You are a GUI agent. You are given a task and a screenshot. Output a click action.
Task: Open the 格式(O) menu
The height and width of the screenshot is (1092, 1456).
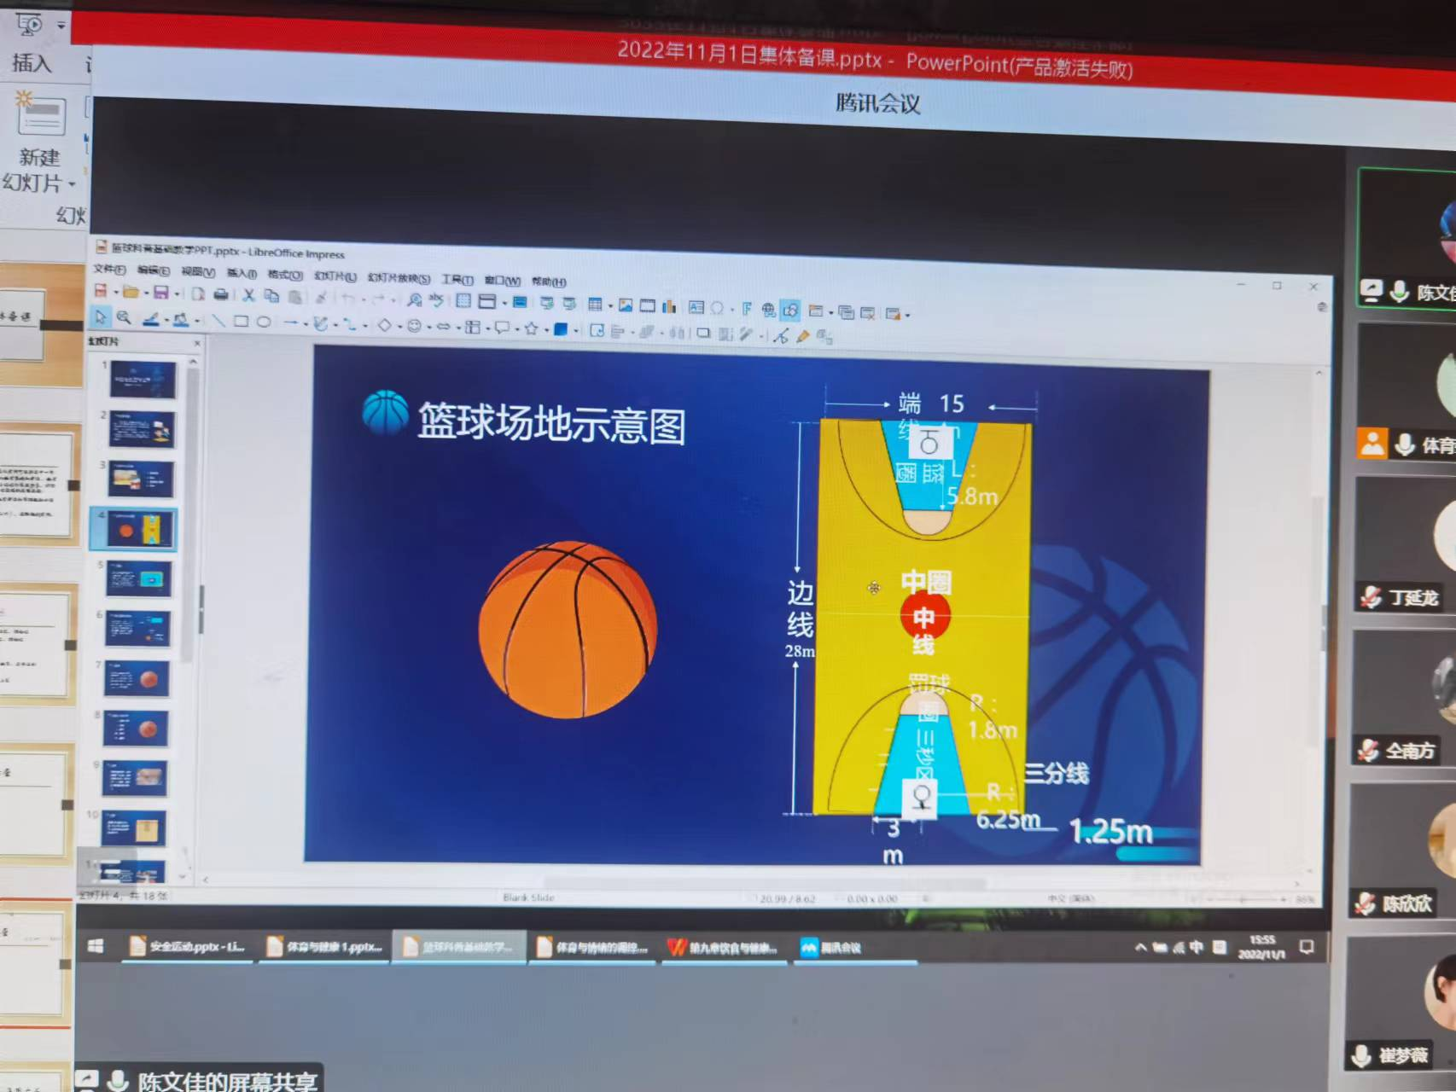pyautogui.click(x=285, y=275)
